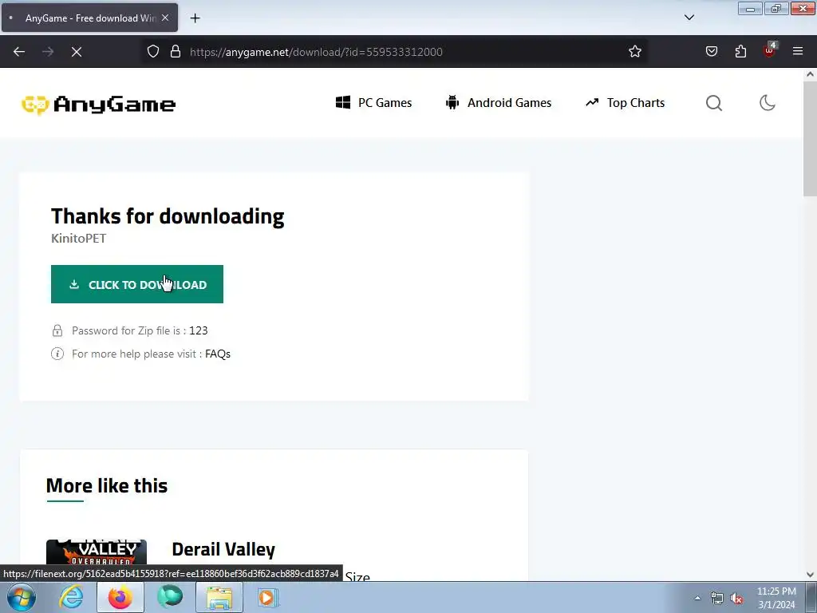817x613 pixels.
Task: Open the taskbar clock and date
Action: pos(776,598)
